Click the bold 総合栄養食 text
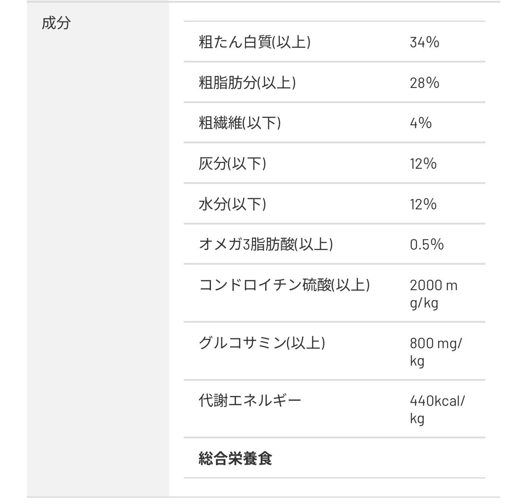This screenshot has height=504, width=527. 235,458
